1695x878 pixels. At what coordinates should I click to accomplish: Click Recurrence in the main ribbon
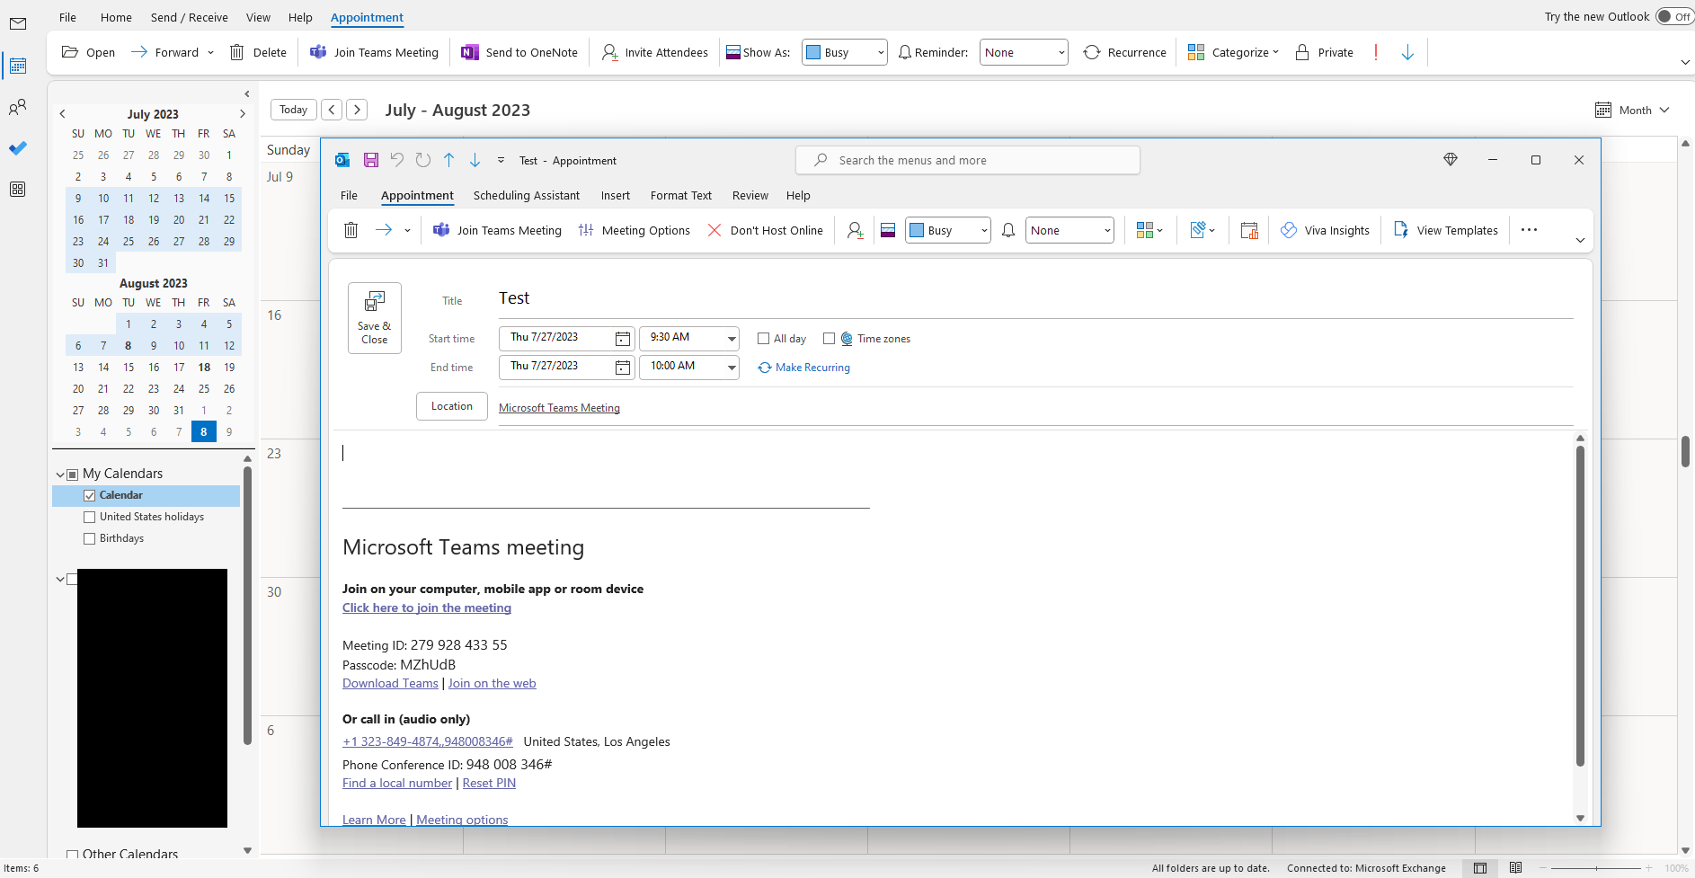1124,52
